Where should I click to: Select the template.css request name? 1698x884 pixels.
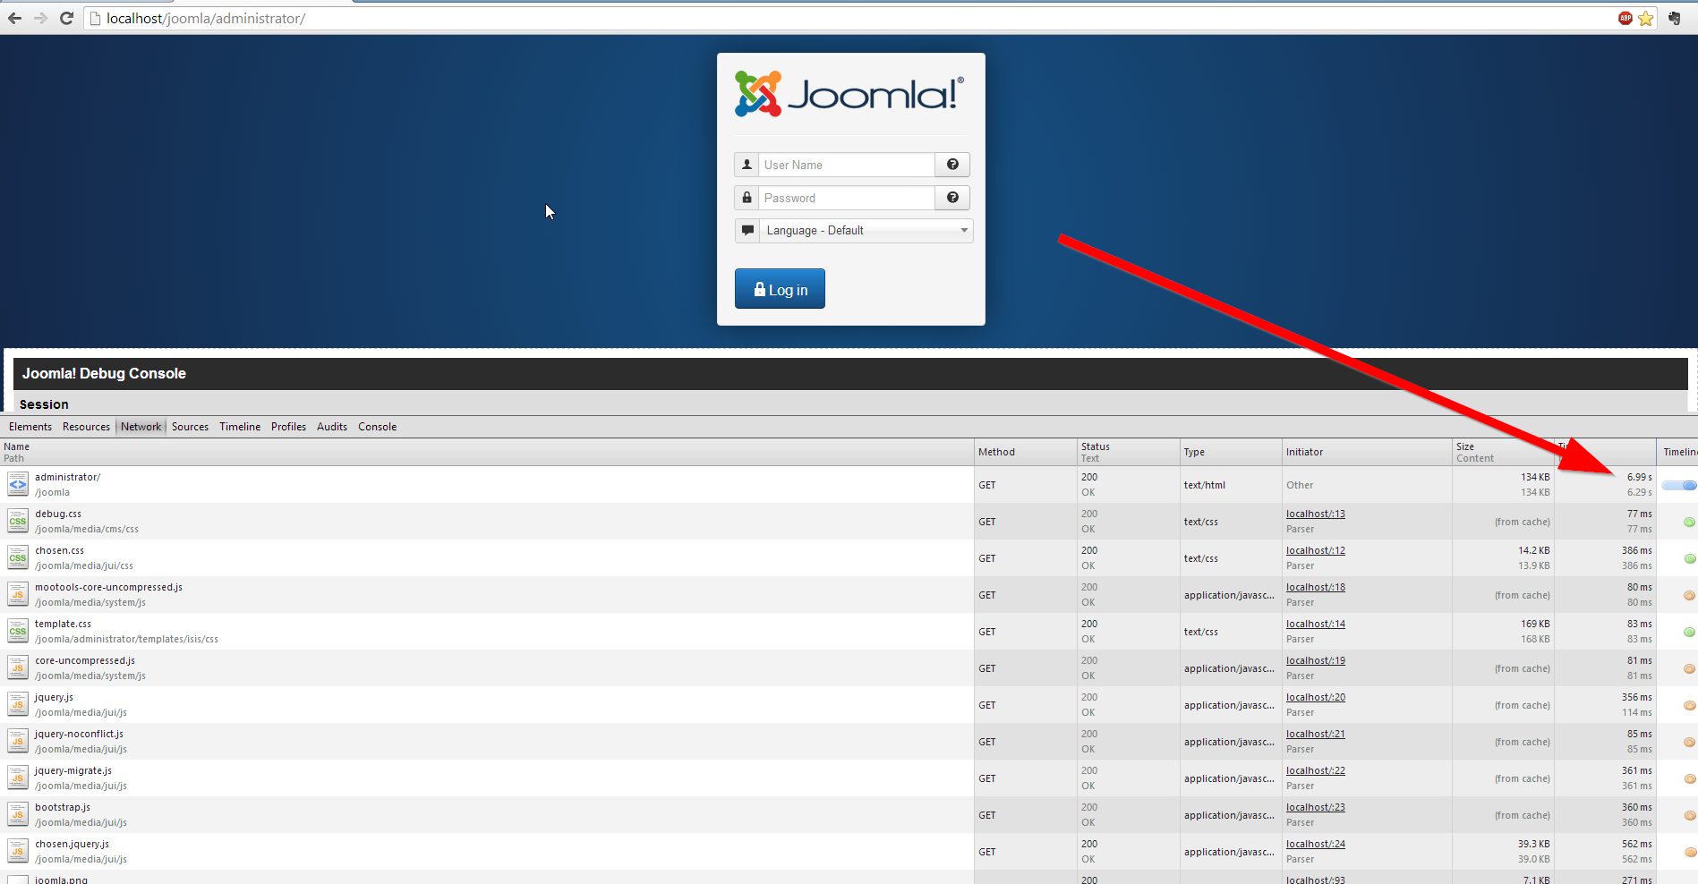(x=63, y=624)
